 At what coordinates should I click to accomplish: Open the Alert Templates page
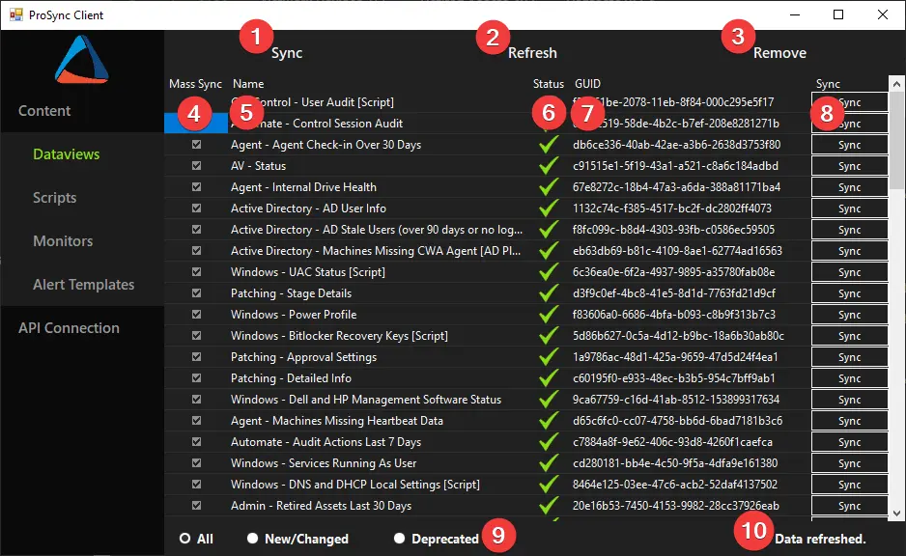point(84,285)
